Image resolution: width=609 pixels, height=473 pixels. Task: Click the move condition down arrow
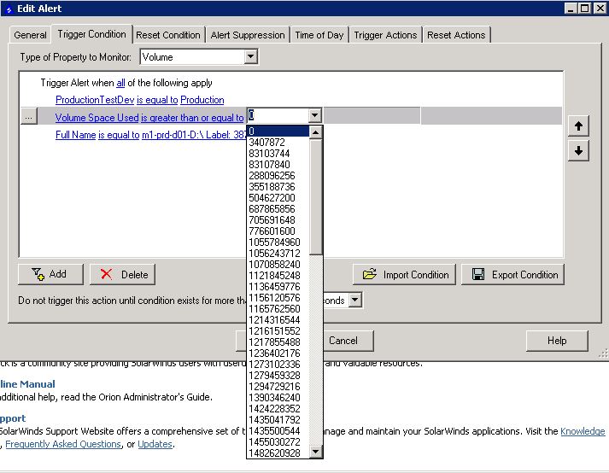click(578, 150)
